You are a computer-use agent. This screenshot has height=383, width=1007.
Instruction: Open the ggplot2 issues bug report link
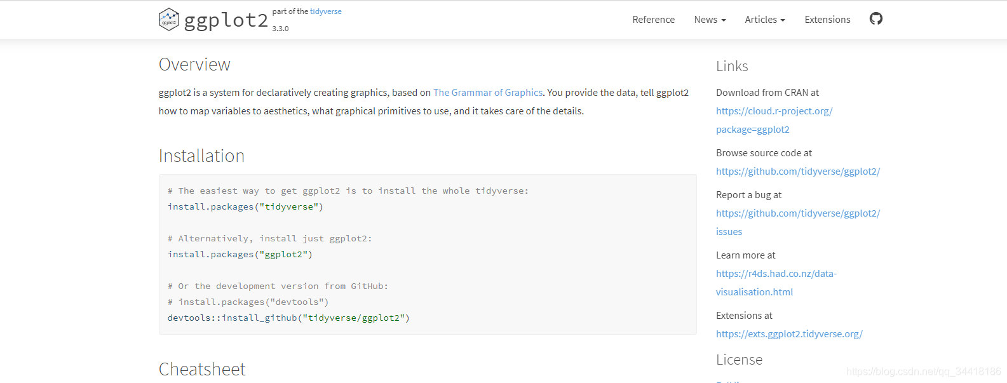pos(798,222)
